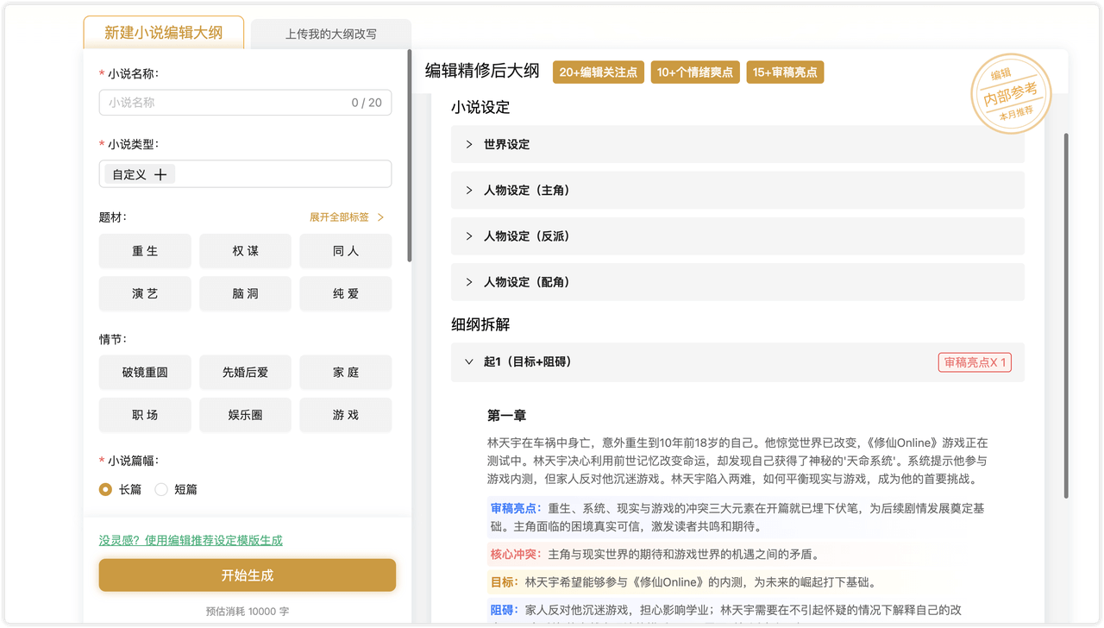Click the 开始生成 button
Viewport: 1104px width, 628px height.
click(x=247, y=575)
